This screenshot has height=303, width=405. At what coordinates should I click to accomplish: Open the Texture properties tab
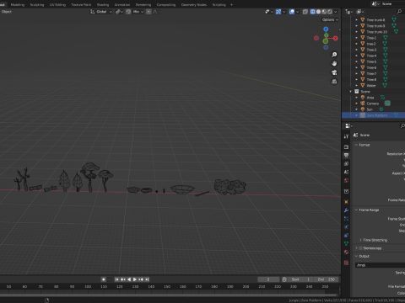pyautogui.click(x=346, y=263)
